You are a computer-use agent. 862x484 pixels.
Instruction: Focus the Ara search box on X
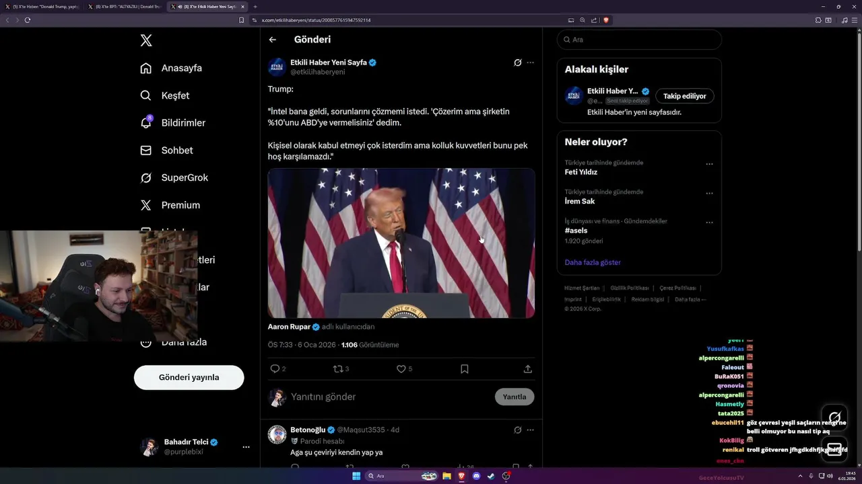pos(639,40)
